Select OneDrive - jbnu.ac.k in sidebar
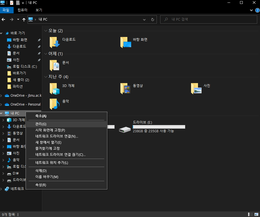Screen dimensions: 260x217 (26, 96)
